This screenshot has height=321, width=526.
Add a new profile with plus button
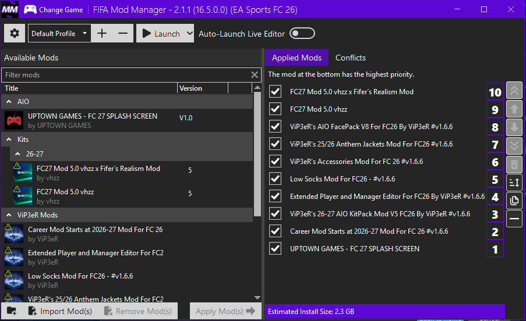tap(102, 33)
